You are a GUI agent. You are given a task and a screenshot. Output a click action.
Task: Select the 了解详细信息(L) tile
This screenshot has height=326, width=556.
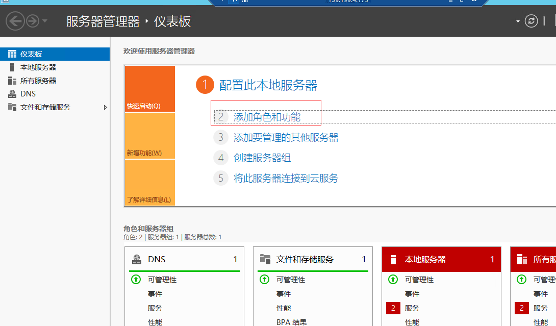pyautogui.click(x=150, y=182)
